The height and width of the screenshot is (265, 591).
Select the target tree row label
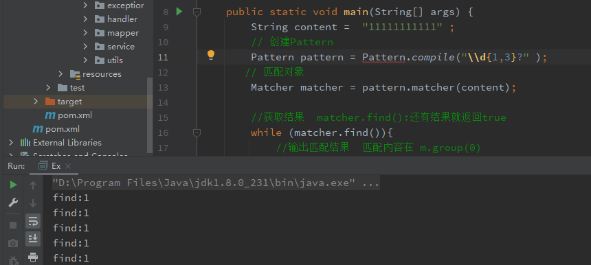(x=69, y=102)
